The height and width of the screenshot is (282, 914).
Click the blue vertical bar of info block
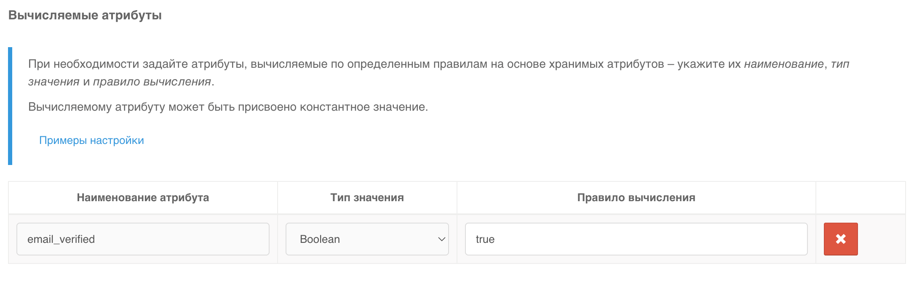[x=10, y=106]
